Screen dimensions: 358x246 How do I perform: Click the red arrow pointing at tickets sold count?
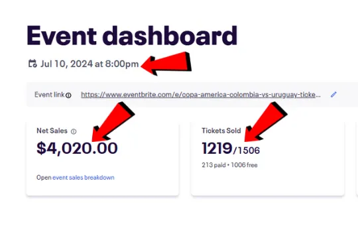click(x=266, y=122)
